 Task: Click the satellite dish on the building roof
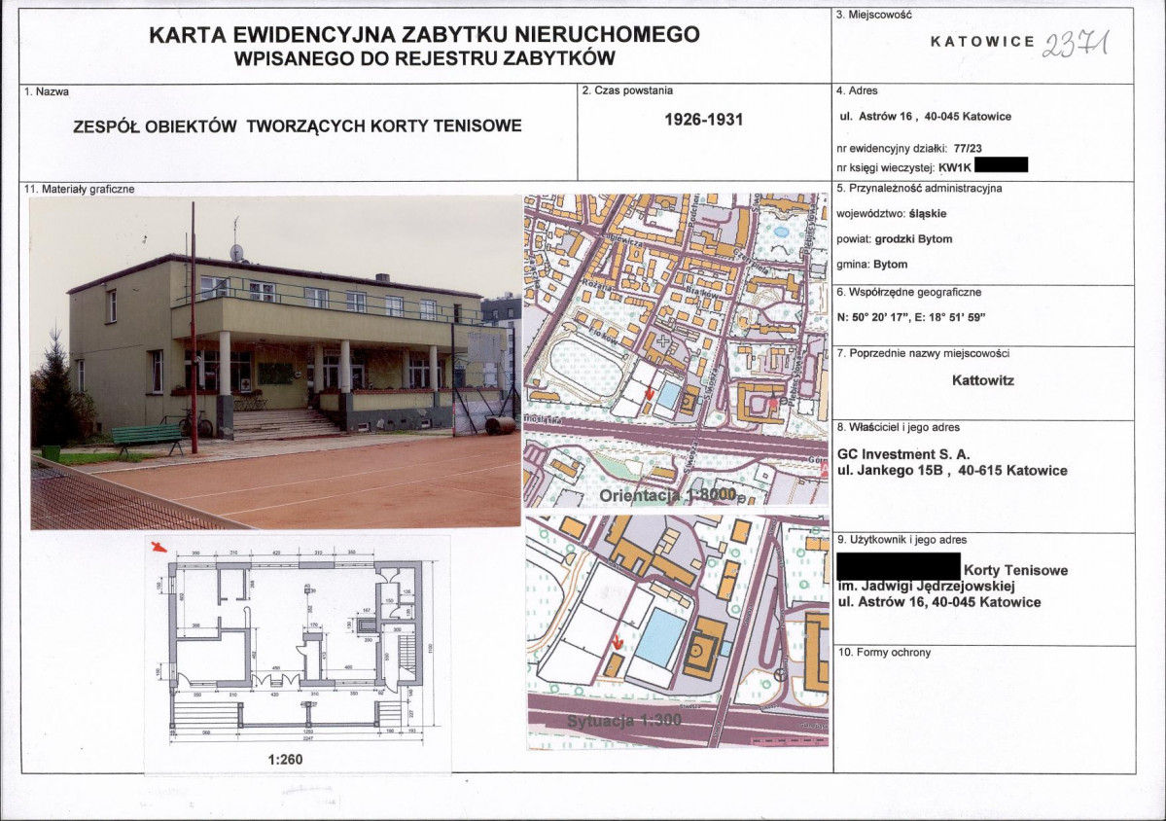point(236,252)
